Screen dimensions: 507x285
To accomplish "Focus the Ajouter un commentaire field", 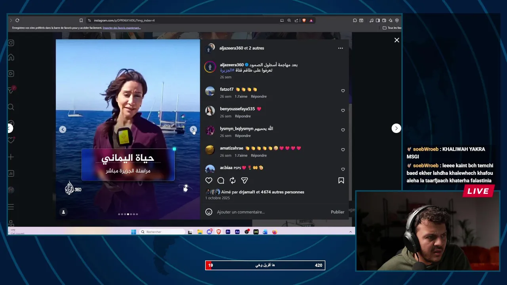I will click(272, 212).
